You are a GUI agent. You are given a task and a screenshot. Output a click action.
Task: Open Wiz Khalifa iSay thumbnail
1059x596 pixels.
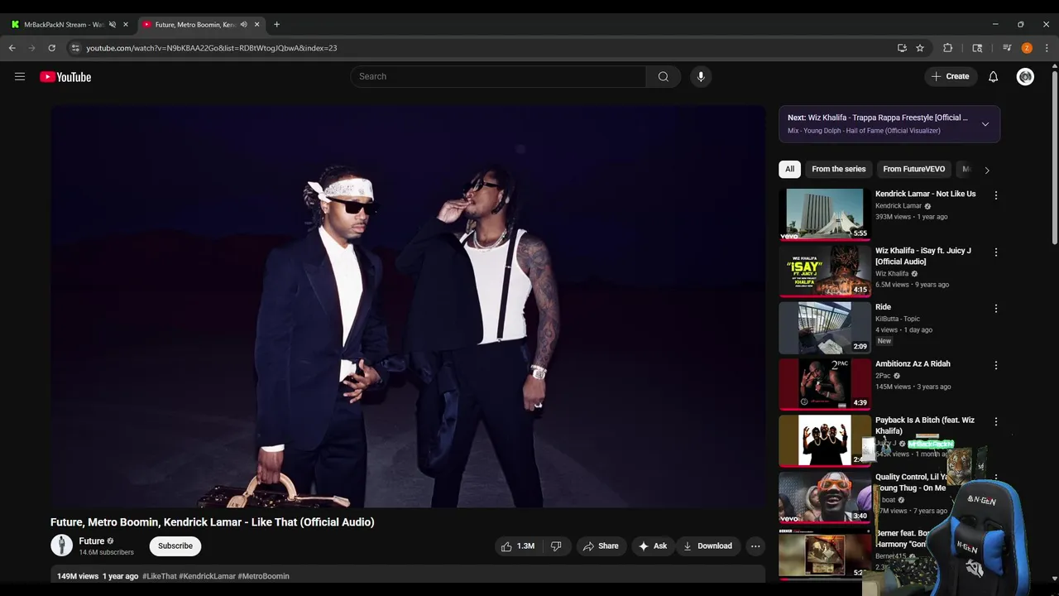tap(825, 271)
